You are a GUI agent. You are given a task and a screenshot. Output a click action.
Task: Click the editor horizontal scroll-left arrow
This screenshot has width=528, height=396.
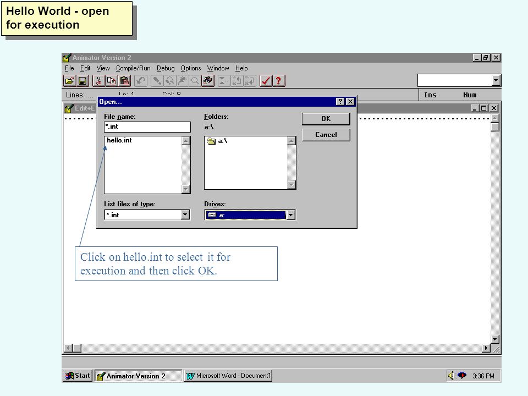tap(68, 348)
